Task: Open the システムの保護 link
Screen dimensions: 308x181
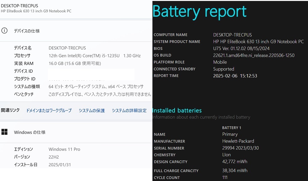Action: pyautogui.click(x=92, y=110)
